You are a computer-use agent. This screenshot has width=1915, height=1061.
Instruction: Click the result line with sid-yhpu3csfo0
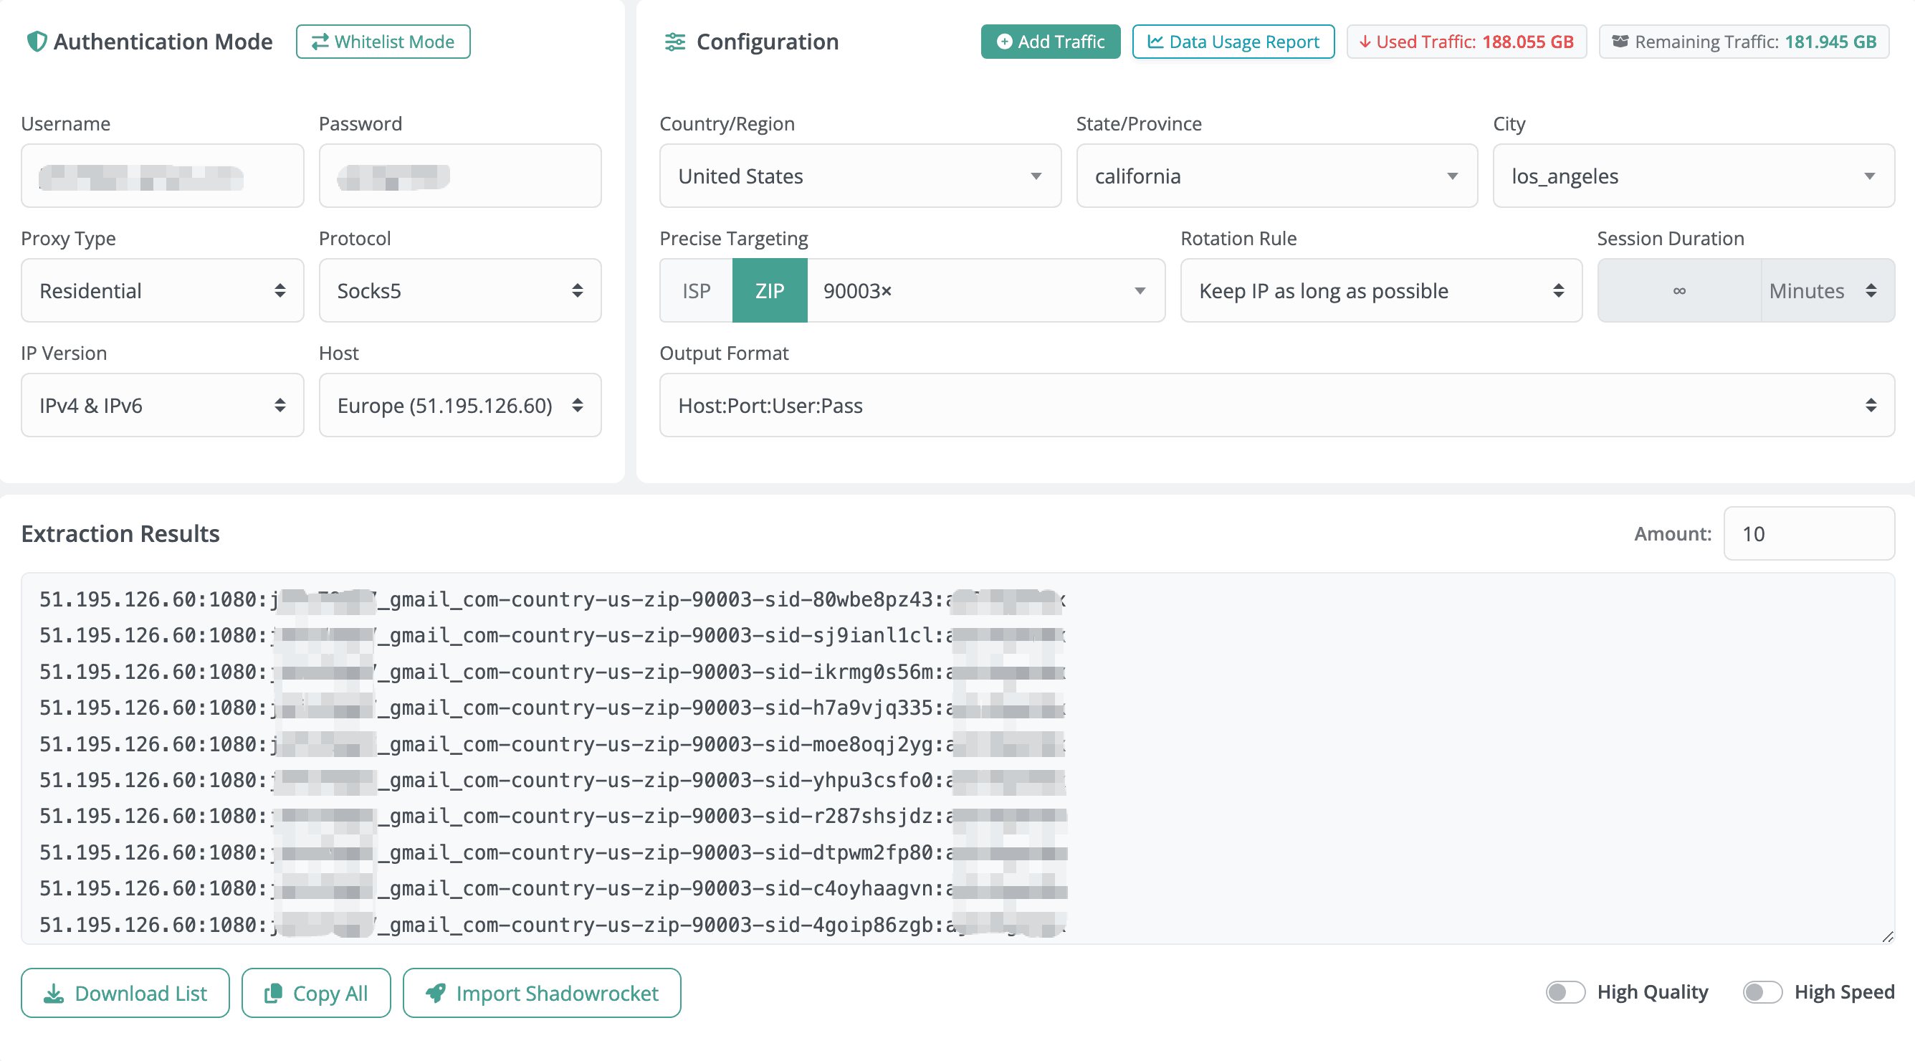point(553,779)
